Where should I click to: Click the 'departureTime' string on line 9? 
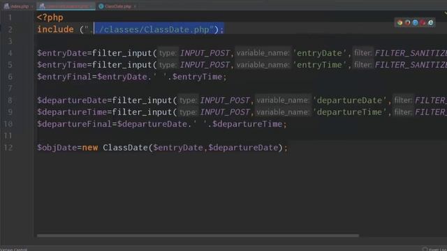pyautogui.click(x=349, y=112)
